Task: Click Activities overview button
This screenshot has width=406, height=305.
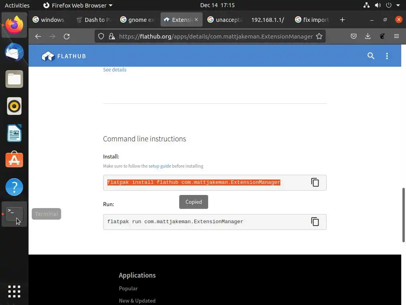Action: tap(17, 5)
